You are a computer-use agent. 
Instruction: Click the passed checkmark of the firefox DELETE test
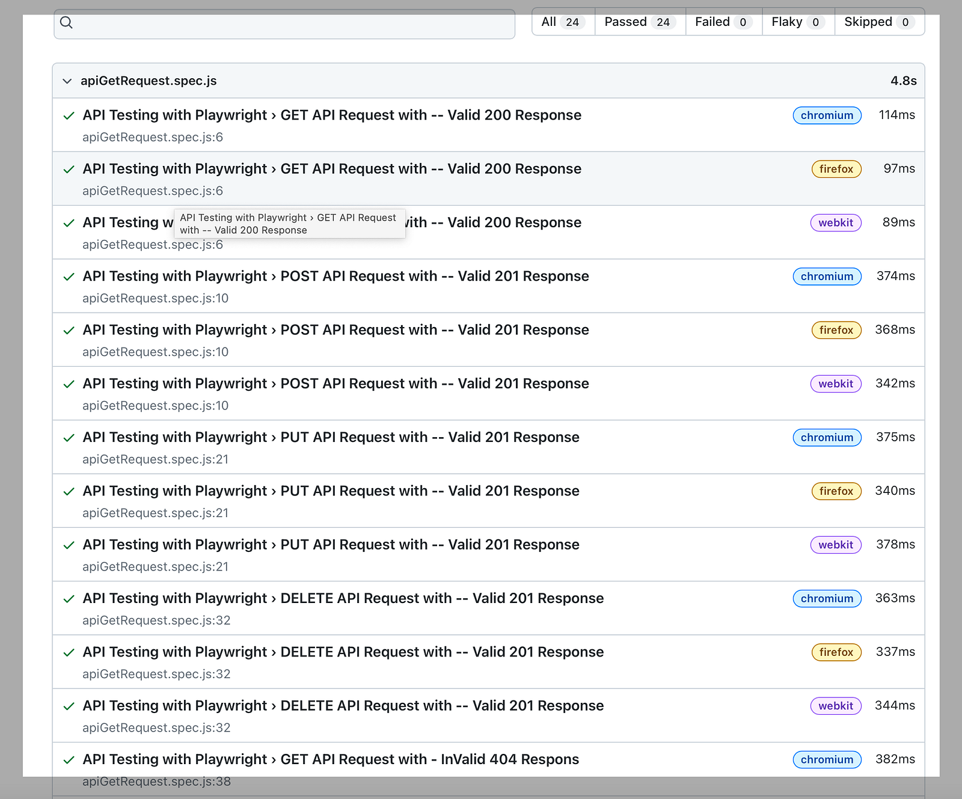tap(69, 652)
